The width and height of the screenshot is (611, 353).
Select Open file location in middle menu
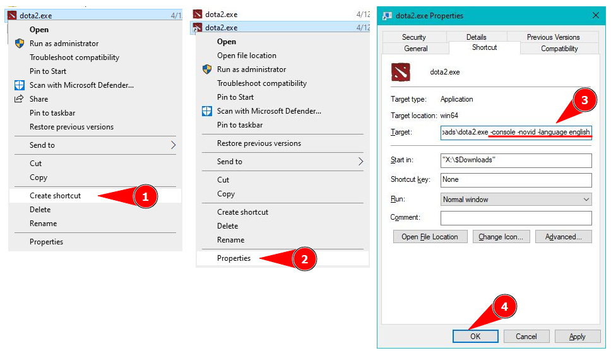(x=247, y=56)
